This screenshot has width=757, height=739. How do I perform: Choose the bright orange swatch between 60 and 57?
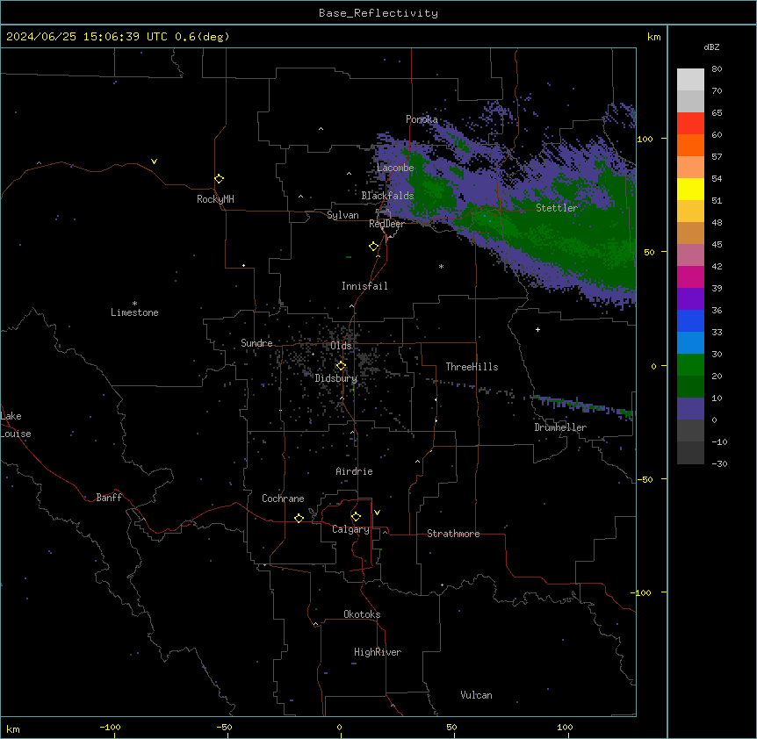click(690, 145)
